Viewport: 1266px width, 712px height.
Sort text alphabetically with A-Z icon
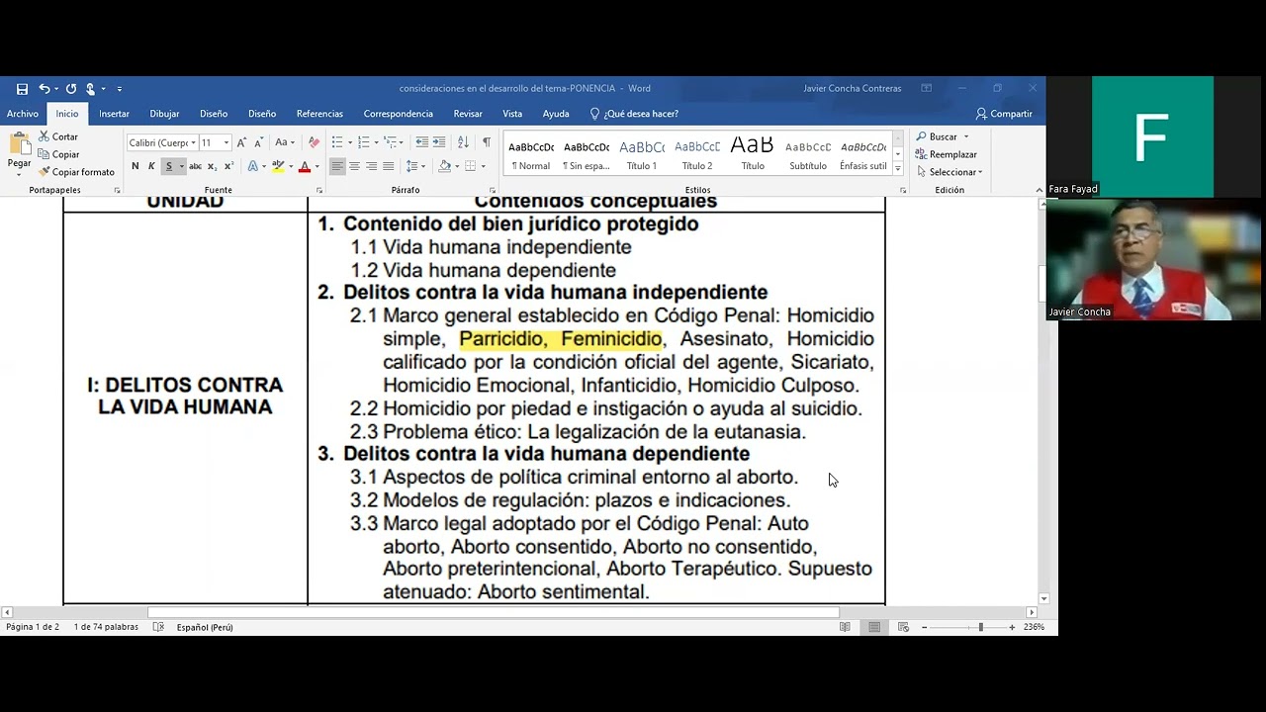(463, 142)
